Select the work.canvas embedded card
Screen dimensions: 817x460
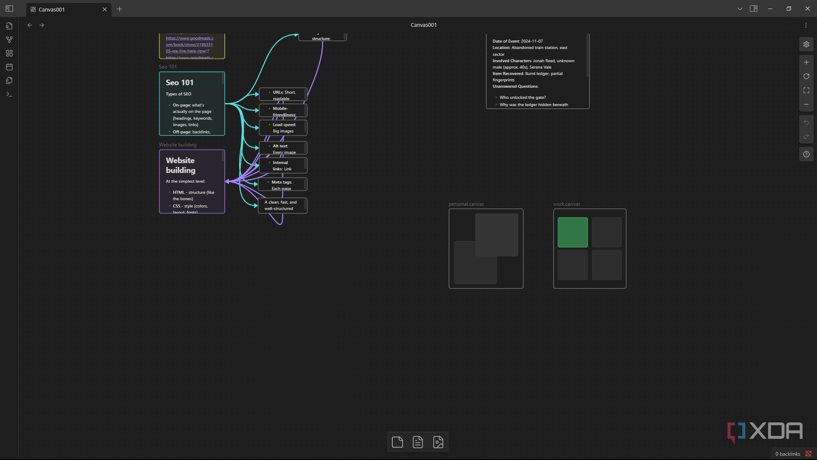[x=590, y=249]
